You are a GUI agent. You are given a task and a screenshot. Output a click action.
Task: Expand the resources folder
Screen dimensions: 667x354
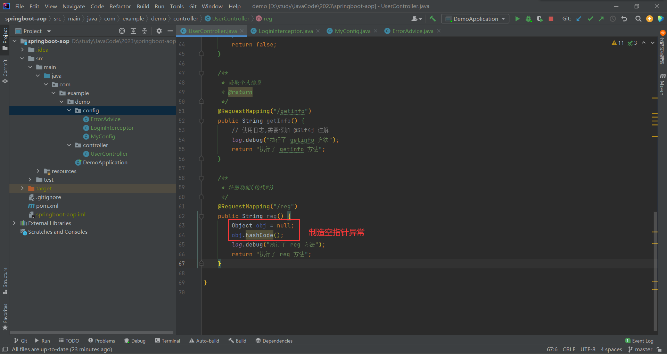(x=38, y=171)
